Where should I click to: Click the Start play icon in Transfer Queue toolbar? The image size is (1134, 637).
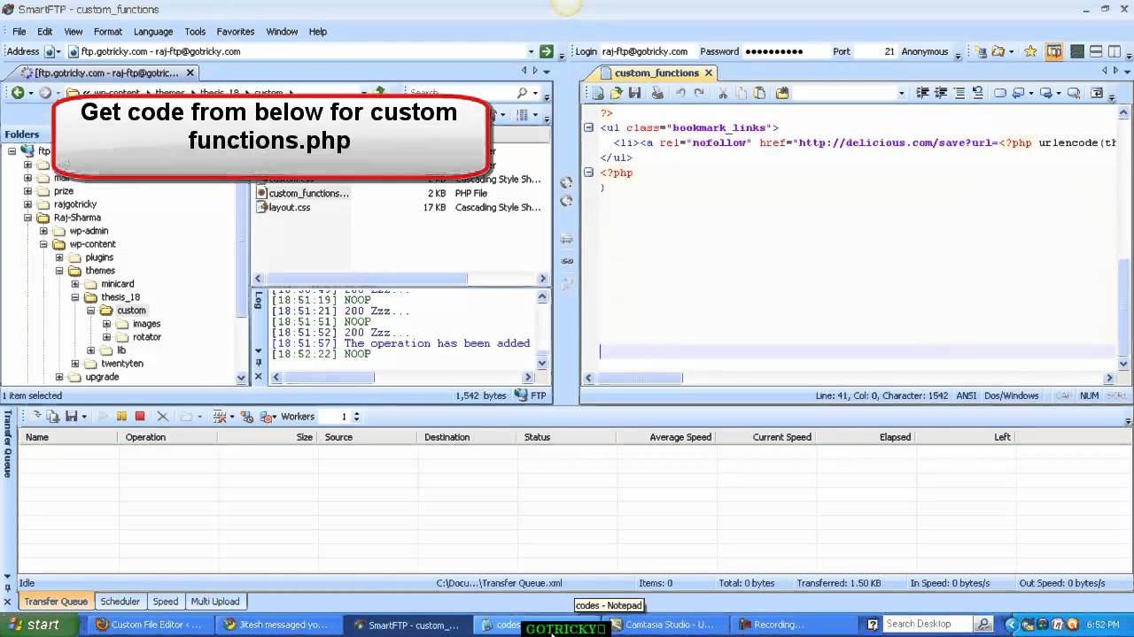coord(103,417)
